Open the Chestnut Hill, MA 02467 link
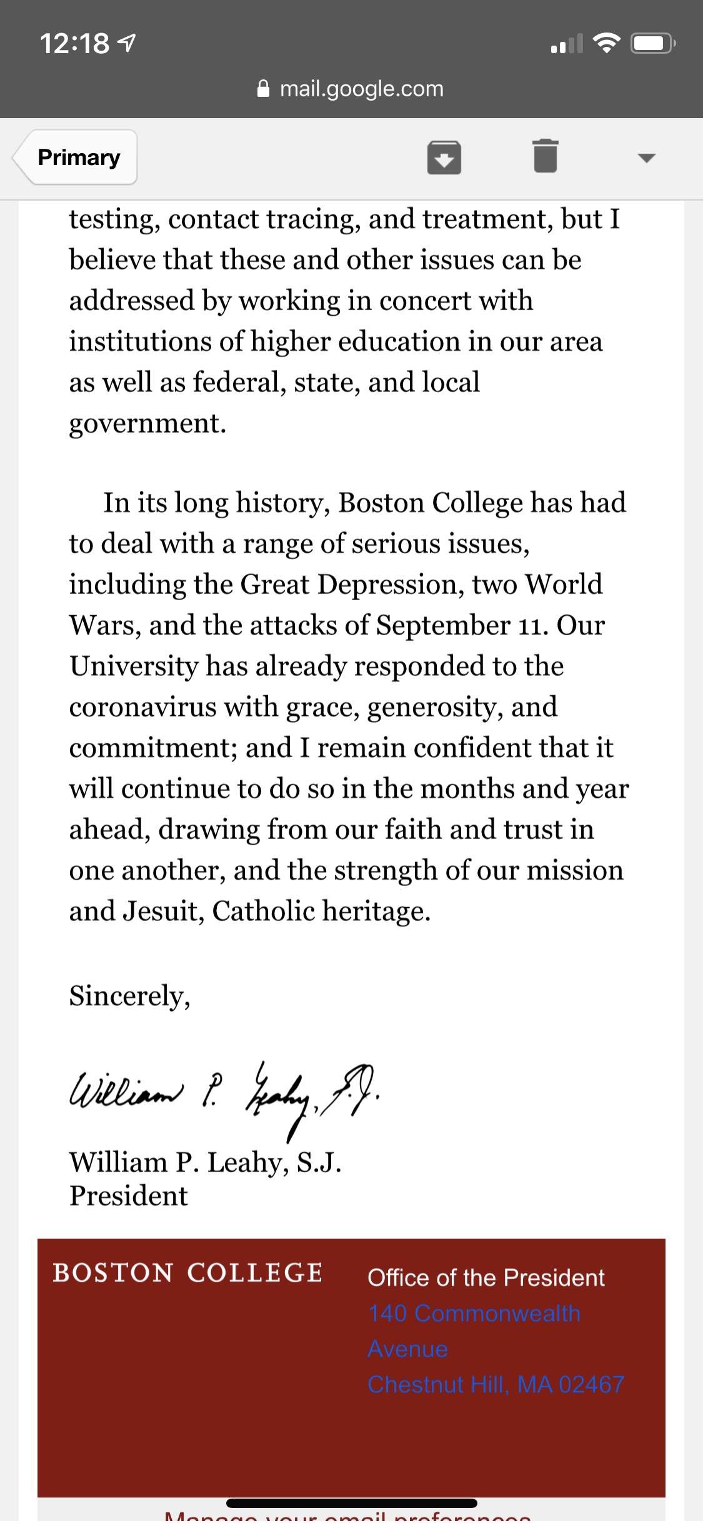703x1523 pixels. pyautogui.click(x=496, y=1385)
